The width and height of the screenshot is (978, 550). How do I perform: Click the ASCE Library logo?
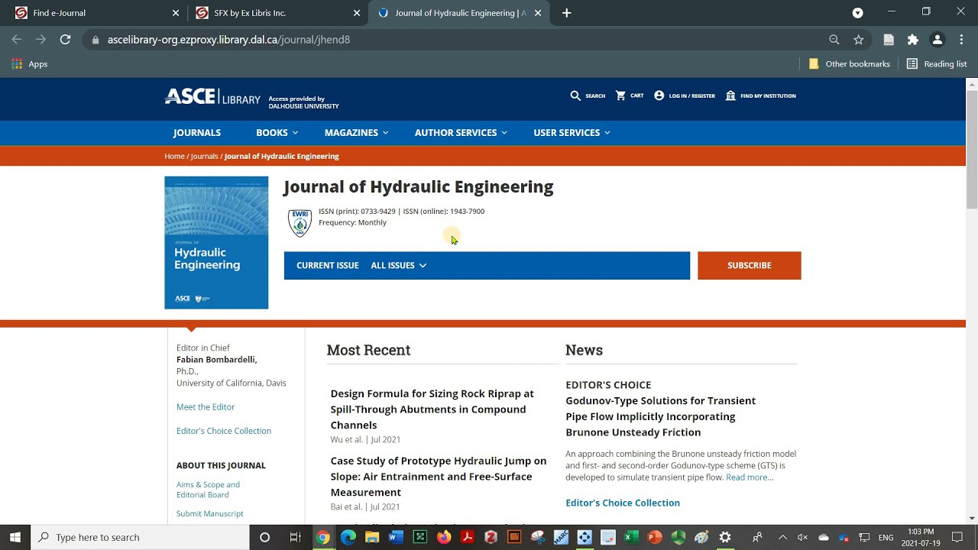tap(212, 97)
